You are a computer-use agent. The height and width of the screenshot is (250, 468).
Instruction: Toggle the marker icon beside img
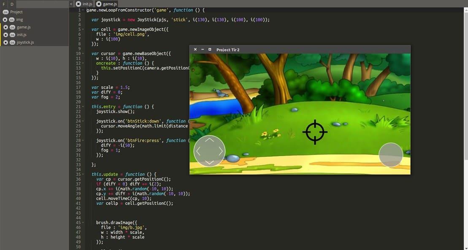[5, 19]
